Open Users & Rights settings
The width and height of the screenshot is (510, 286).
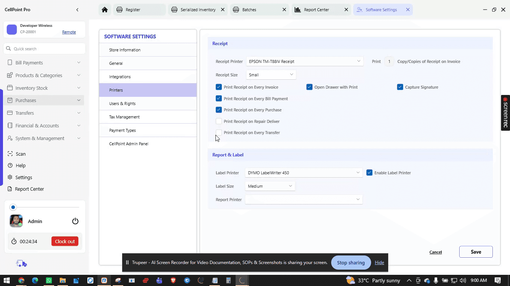pyautogui.click(x=148, y=104)
